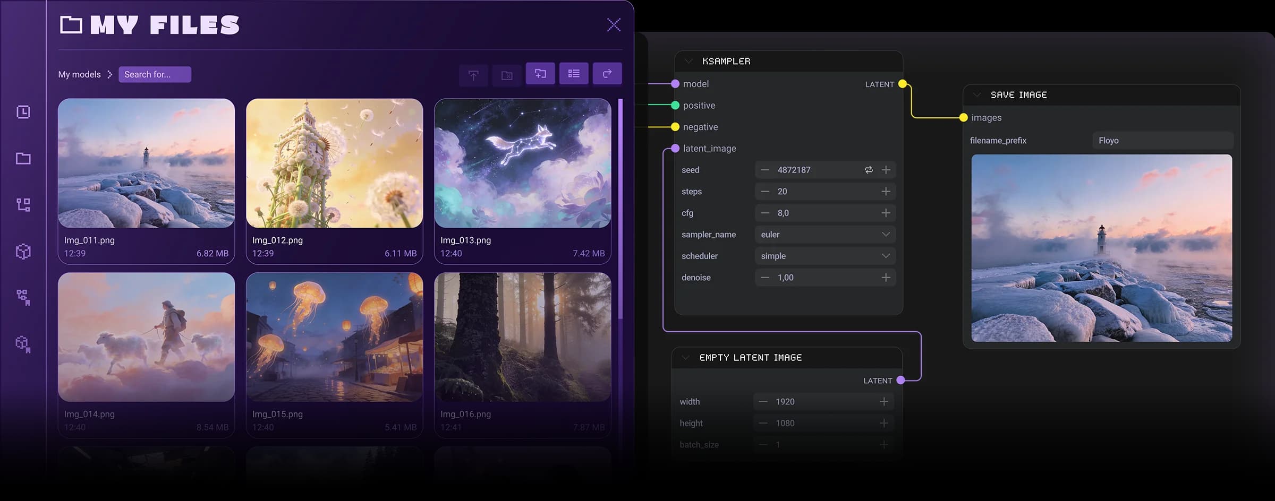1275x501 pixels.
Task: Close the My Files panel
Action: click(x=614, y=24)
